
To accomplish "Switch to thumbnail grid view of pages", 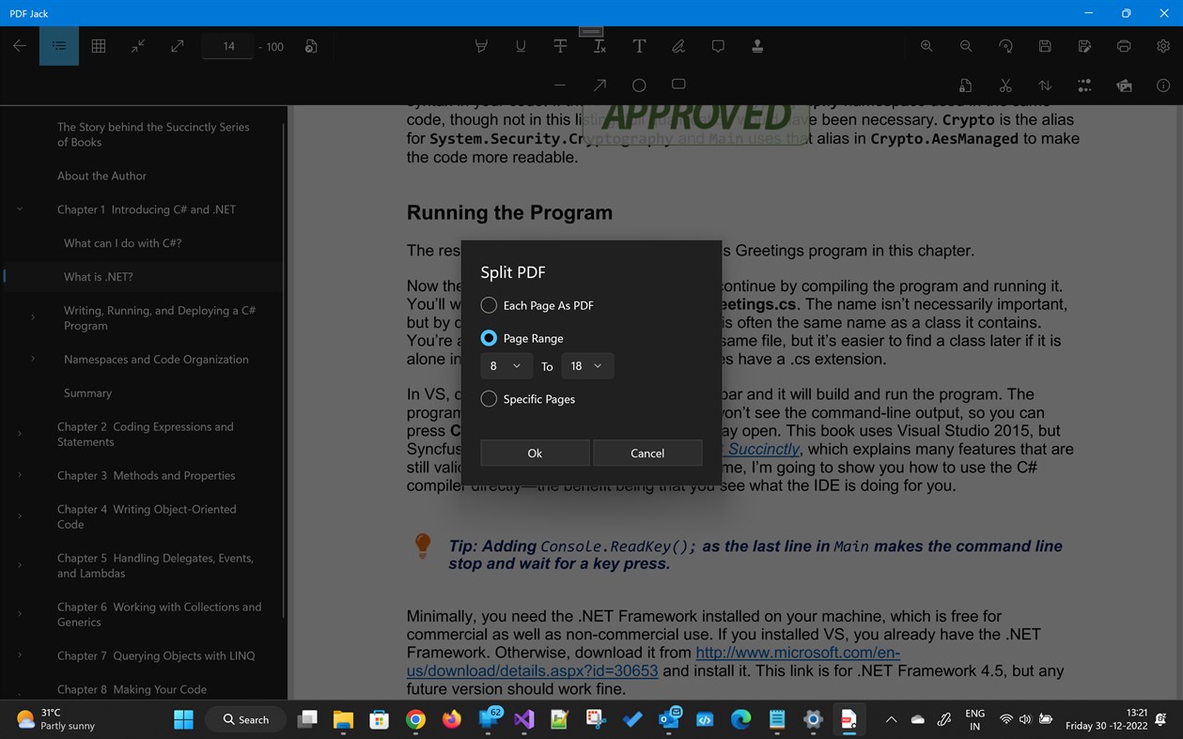I will click(x=98, y=45).
